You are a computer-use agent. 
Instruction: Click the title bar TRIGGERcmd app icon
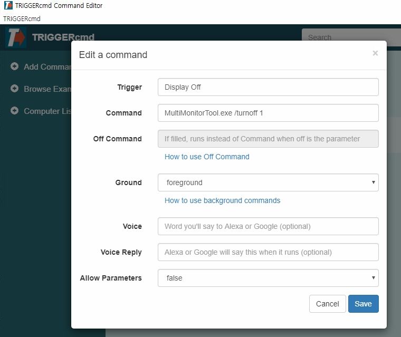8,5
